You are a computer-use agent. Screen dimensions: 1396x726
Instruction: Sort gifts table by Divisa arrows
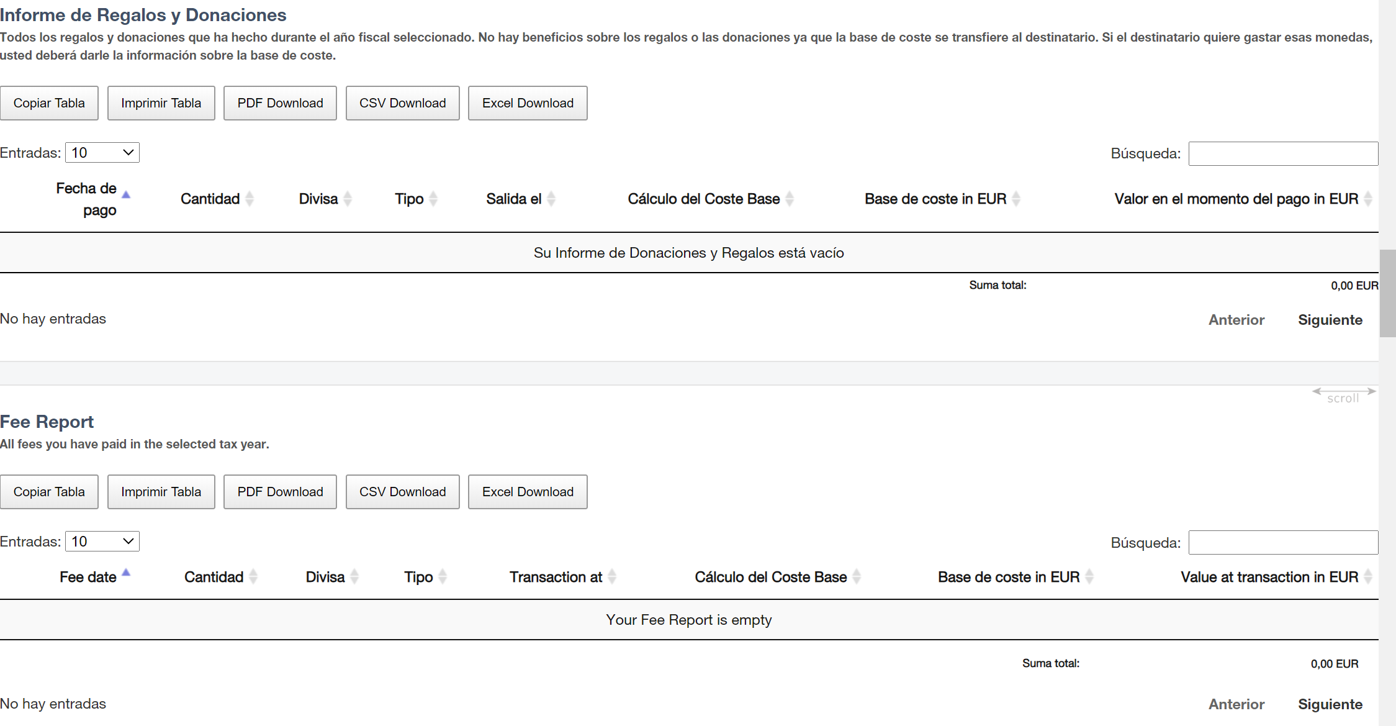pyautogui.click(x=348, y=199)
